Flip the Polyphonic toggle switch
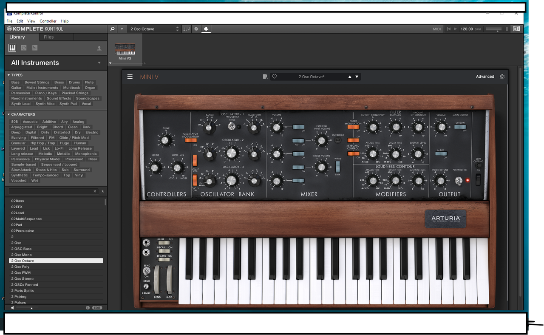The image size is (544, 335). pyautogui.click(x=459, y=181)
